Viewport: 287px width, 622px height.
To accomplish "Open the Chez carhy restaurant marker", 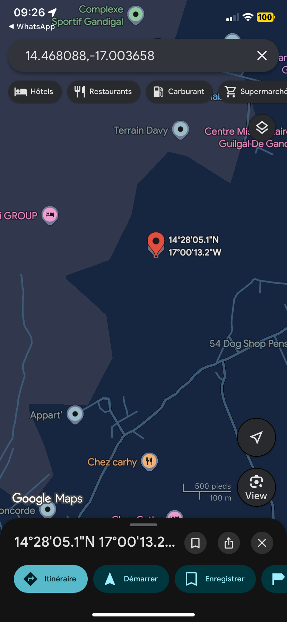I will click(150, 462).
